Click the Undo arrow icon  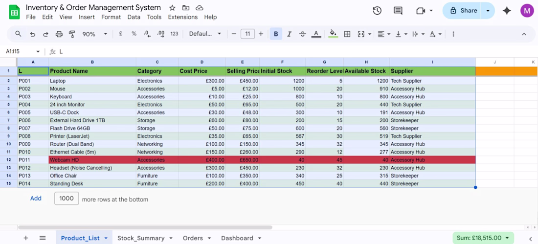point(32,34)
